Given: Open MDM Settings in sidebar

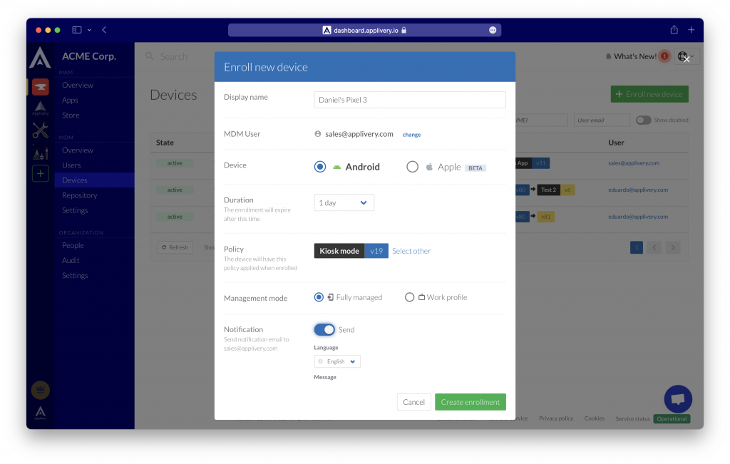Looking at the screenshot, I should (x=75, y=210).
